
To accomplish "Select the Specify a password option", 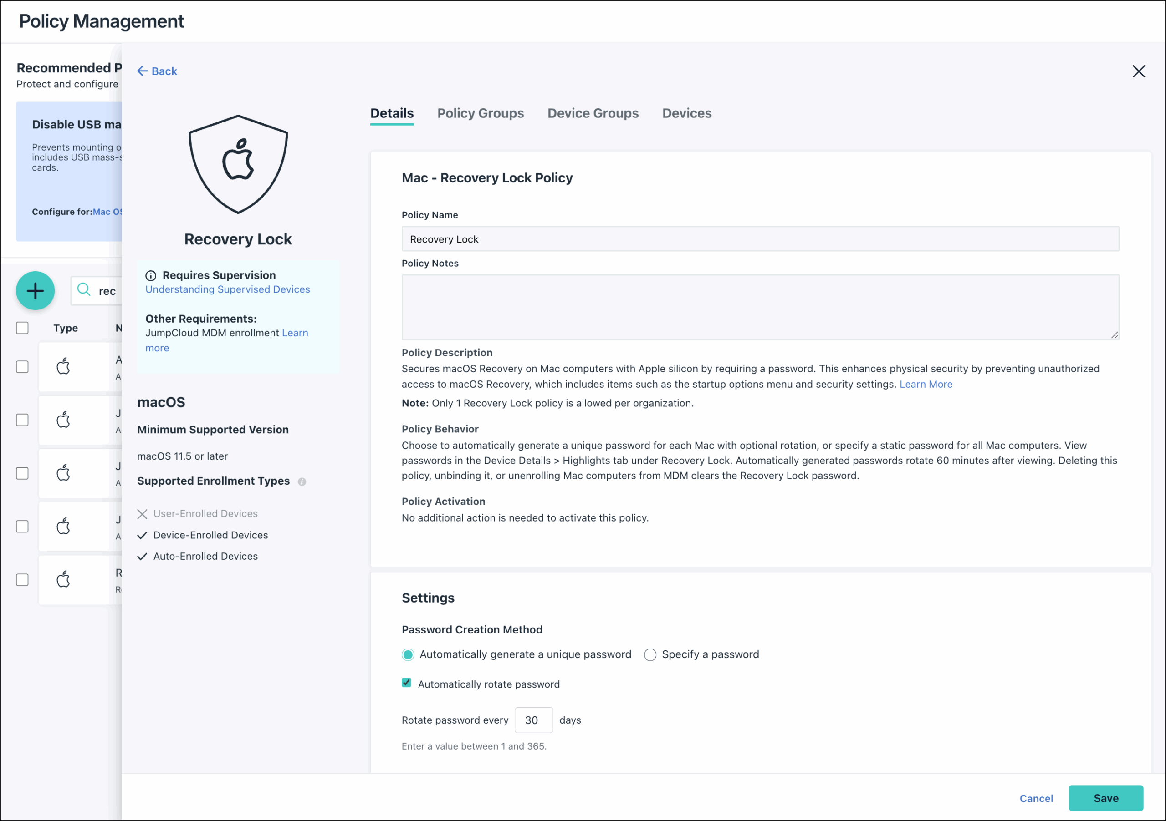I will pos(650,654).
